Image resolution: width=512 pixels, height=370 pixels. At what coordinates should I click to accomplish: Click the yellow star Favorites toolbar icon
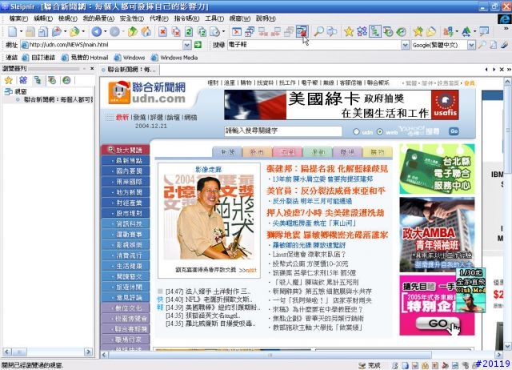tap(349, 31)
